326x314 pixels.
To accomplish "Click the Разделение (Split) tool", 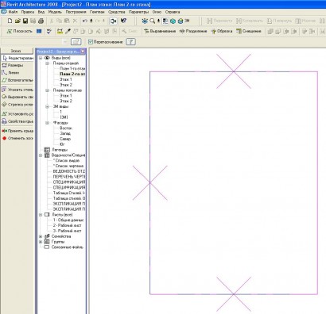I will 193,31.
